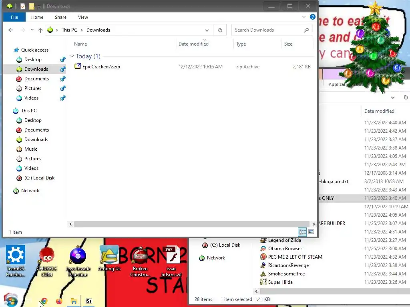Expand the ribbon with chevron
The width and height of the screenshot is (410, 307).
click(x=304, y=17)
